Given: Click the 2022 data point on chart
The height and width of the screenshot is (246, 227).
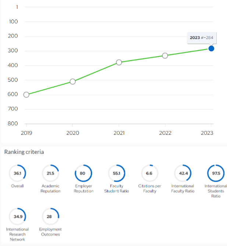Looking at the screenshot, I should (165, 56).
